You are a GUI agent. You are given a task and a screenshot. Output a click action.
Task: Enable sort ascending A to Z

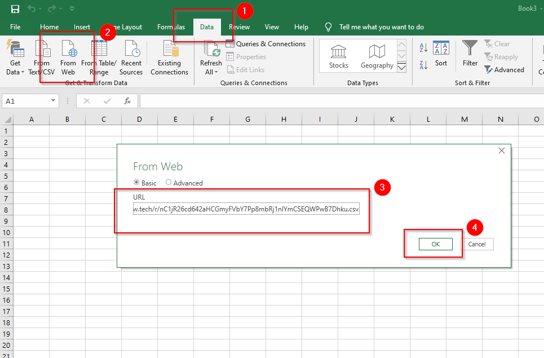click(x=423, y=48)
